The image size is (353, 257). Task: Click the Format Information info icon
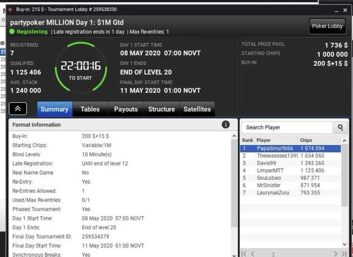pyautogui.click(x=225, y=124)
